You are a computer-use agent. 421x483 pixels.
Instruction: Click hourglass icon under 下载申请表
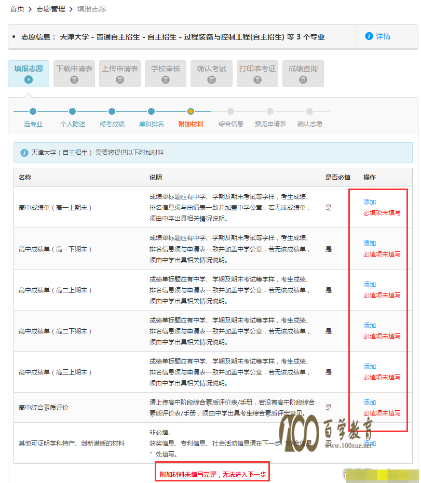tap(74, 80)
